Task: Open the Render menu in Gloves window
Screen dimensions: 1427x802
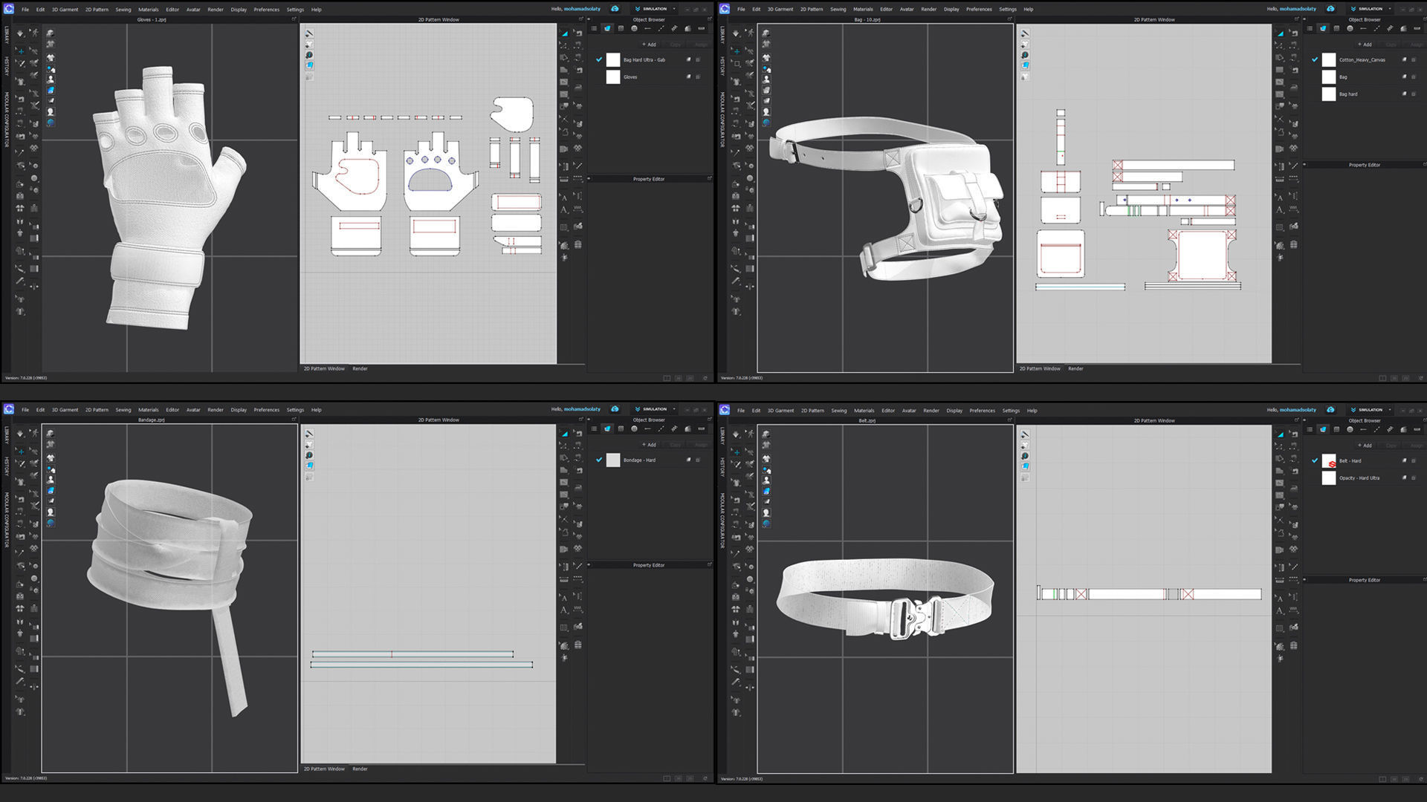Action: (x=216, y=10)
